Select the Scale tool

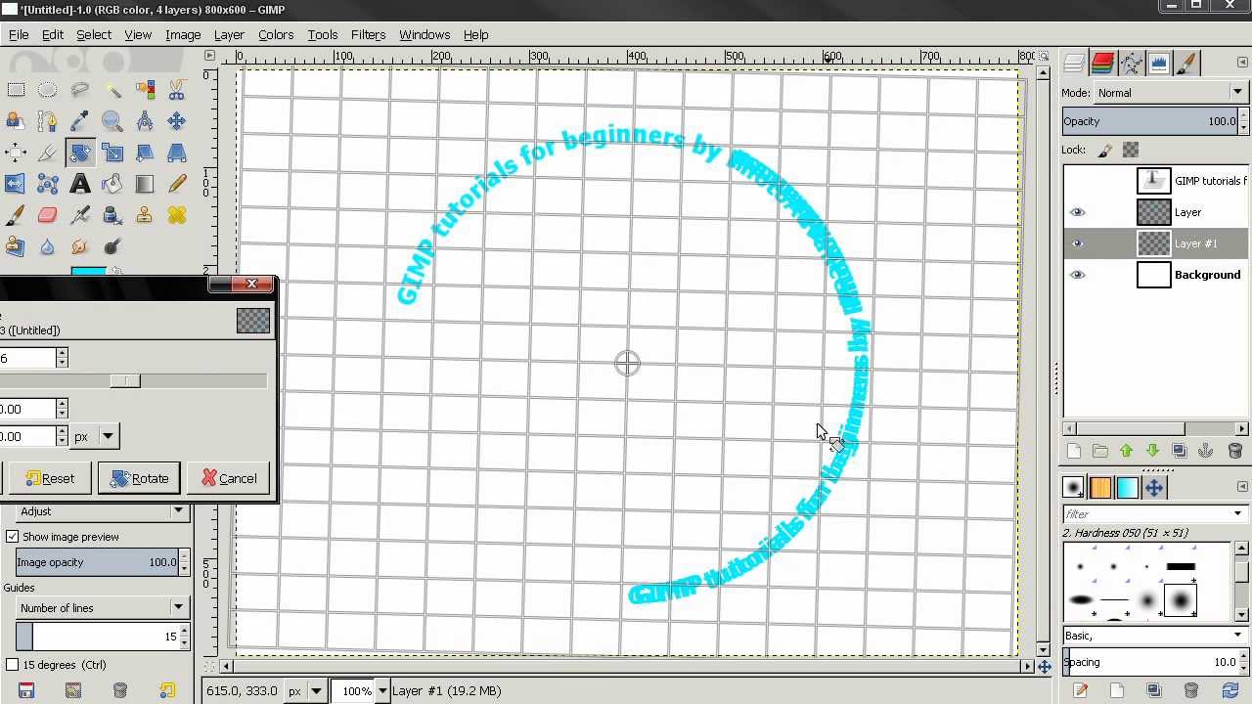(112, 153)
